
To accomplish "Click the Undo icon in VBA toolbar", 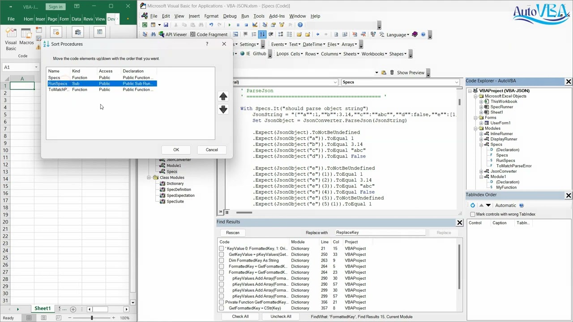I will [211, 25].
